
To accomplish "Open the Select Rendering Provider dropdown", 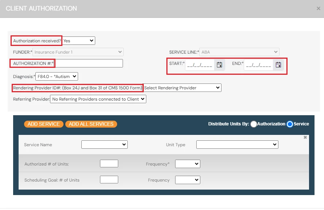I will point(182,87).
